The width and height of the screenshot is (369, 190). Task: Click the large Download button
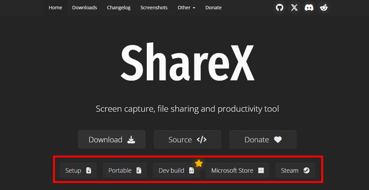click(112, 140)
